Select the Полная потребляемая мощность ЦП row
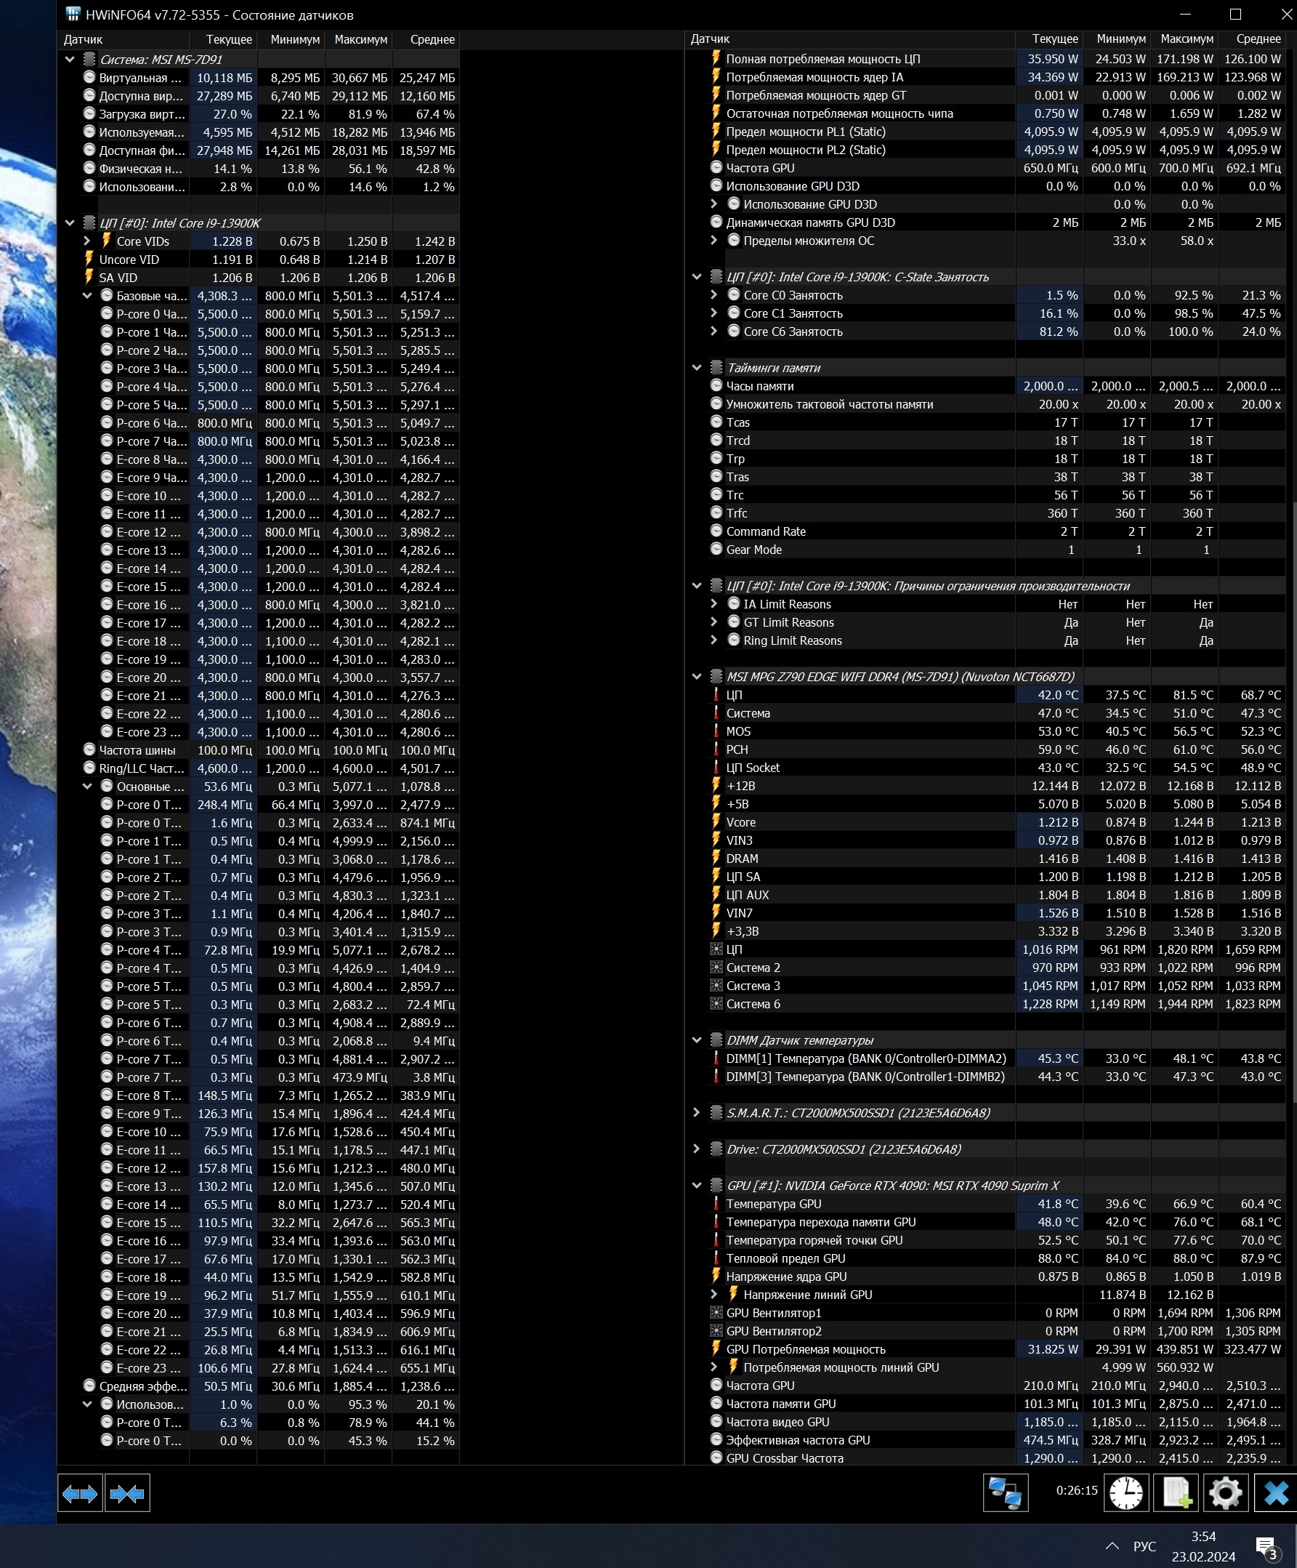 click(x=985, y=59)
